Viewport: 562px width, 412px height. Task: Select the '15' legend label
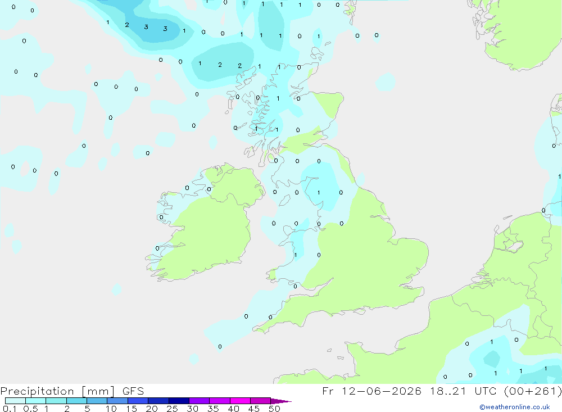pos(132,409)
